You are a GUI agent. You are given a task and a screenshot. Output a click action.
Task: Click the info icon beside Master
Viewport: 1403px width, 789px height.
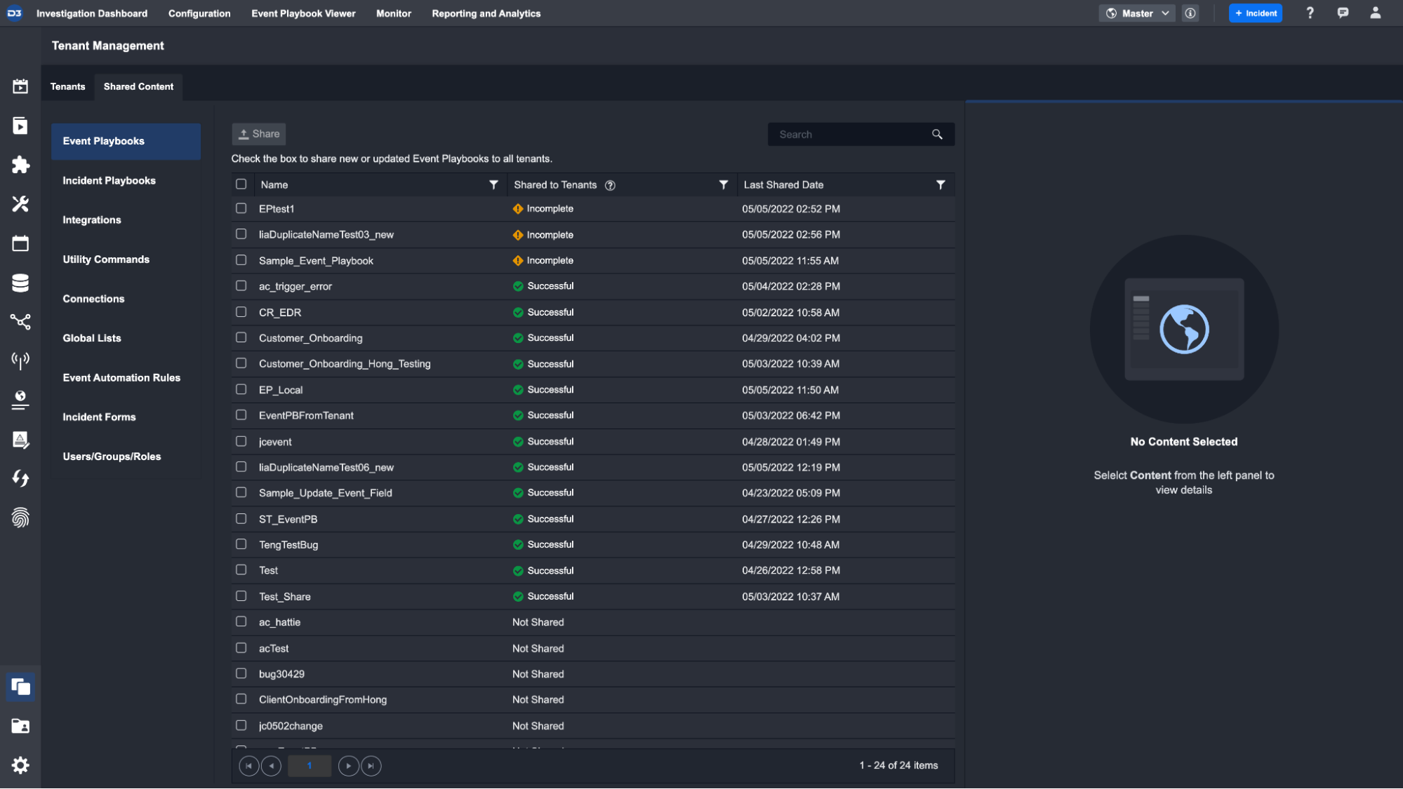point(1190,13)
